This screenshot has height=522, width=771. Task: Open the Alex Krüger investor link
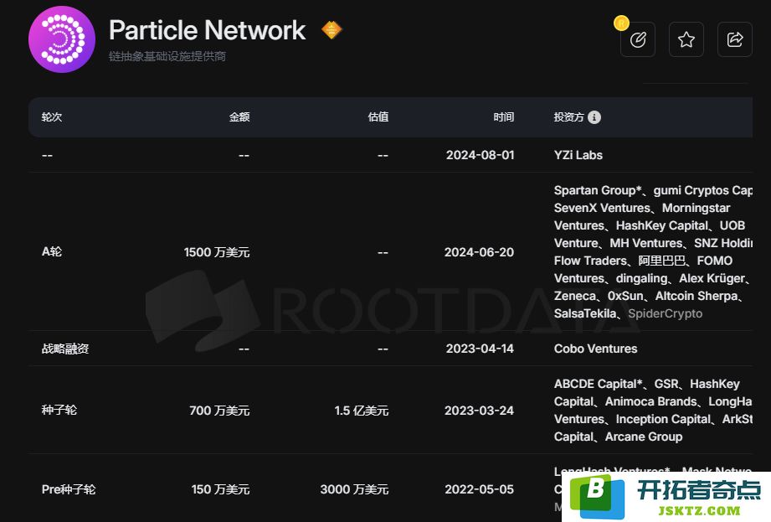pyautogui.click(x=712, y=278)
